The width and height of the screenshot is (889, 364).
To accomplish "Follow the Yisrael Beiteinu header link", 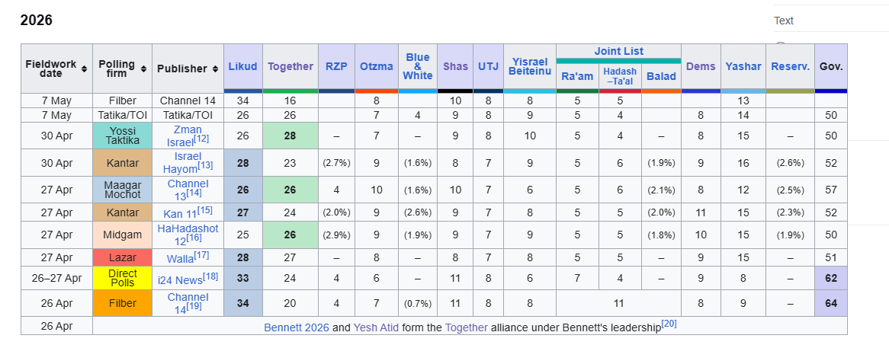I will [x=530, y=66].
